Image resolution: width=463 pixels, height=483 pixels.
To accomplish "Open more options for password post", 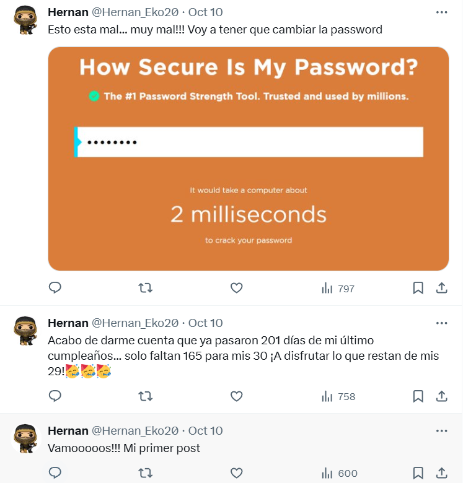I will [x=441, y=12].
